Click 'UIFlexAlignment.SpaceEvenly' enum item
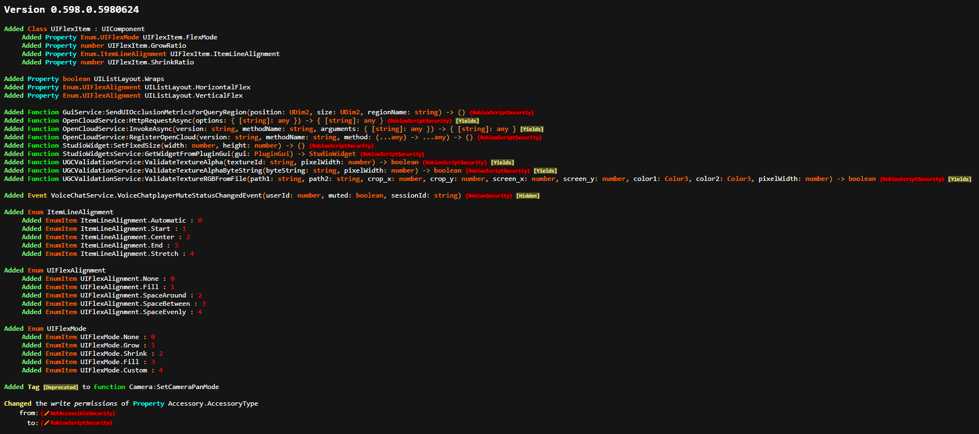The width and height of the screenshot is (979, 434). click(x=133, y=312)
